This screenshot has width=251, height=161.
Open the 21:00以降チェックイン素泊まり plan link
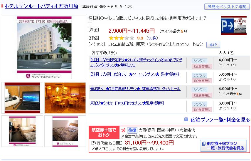coord(136,63)
